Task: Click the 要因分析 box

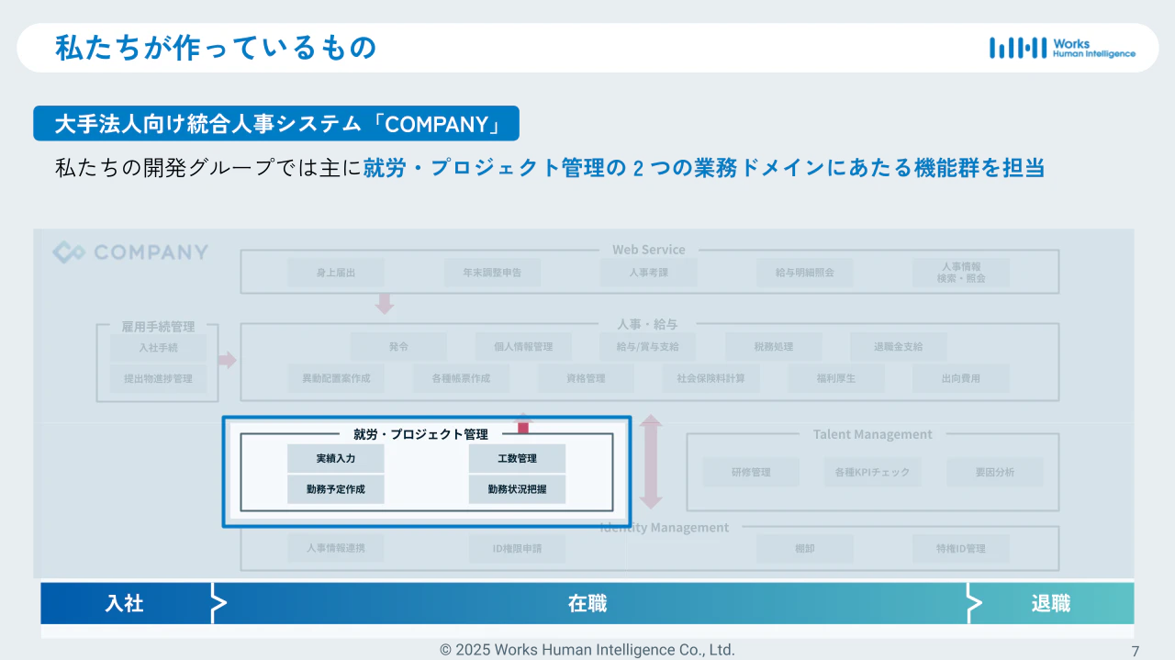Action: point(995,472)
